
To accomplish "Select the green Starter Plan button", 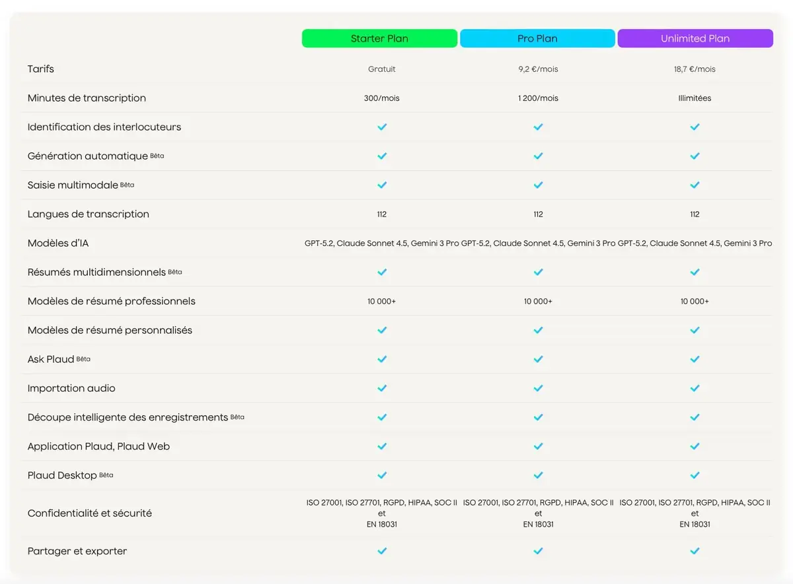I will pos(379,38).
